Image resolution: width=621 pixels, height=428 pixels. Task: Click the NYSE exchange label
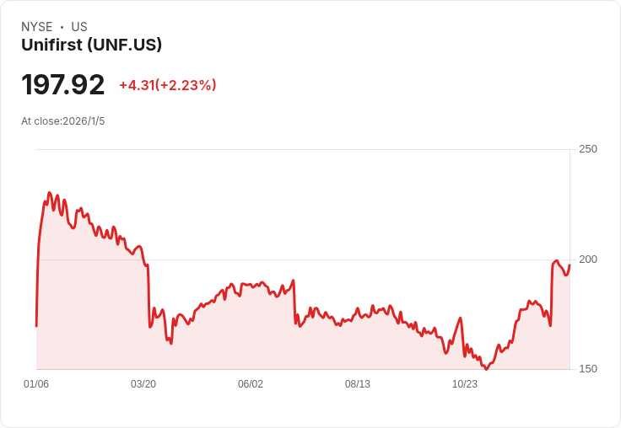pyautogui.click(x=36, y=27)
